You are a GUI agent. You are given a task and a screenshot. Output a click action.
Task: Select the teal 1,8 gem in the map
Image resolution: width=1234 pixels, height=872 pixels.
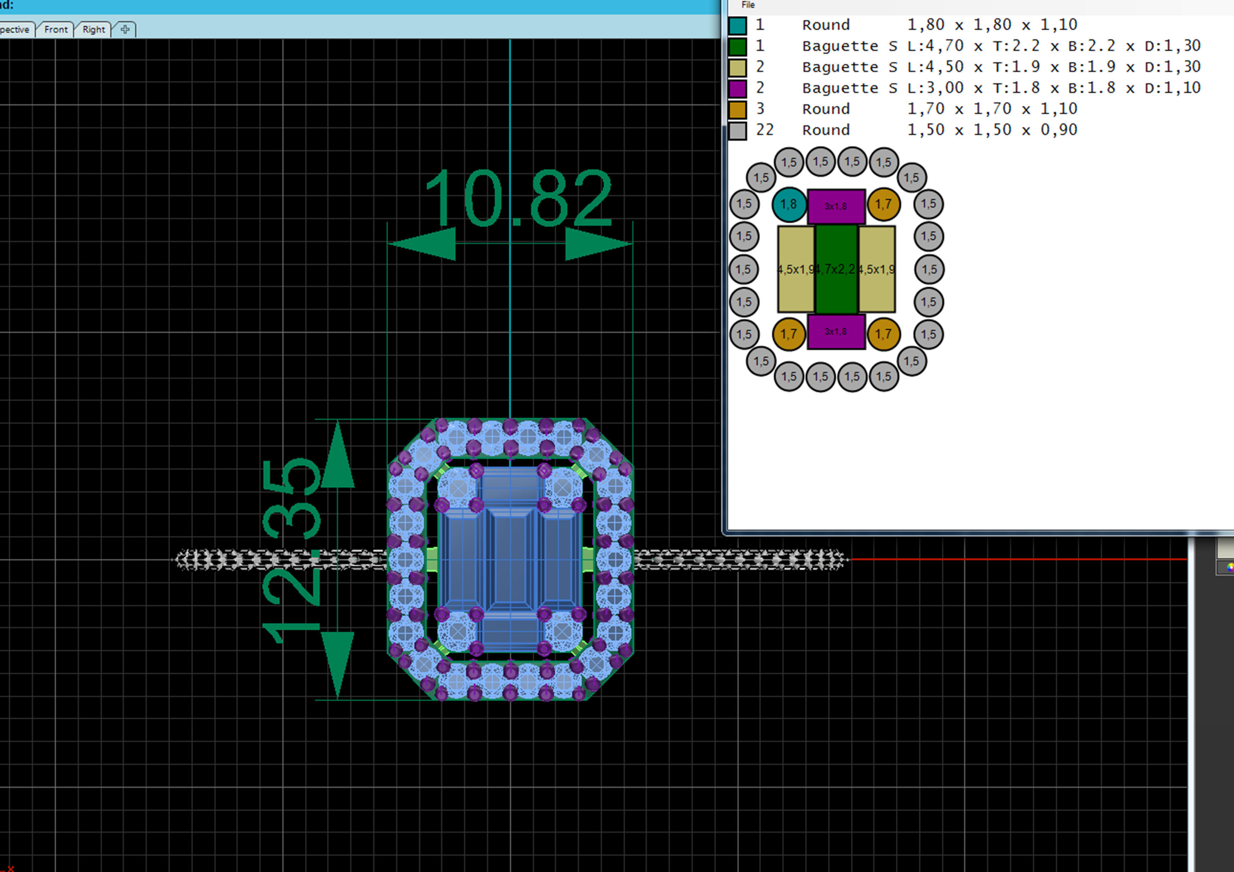click(x=788, y=204)
